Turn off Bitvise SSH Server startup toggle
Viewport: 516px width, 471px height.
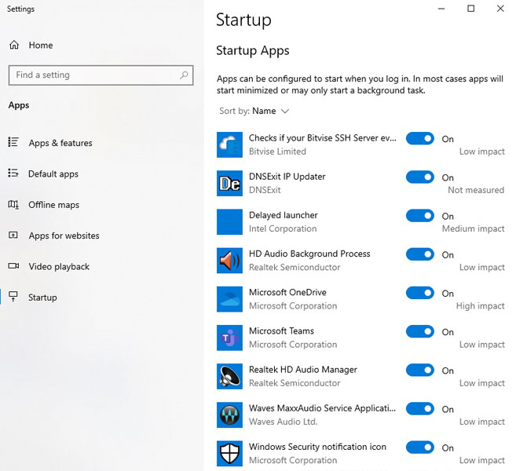click(420, 138)
